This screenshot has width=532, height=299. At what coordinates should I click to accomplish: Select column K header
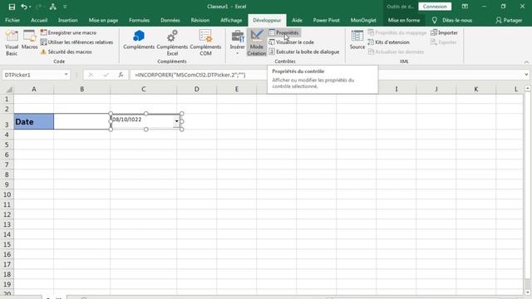coord(475,89)
